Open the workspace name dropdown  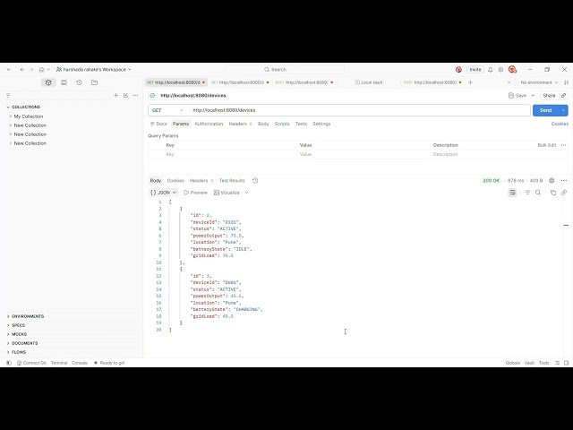coord(93,70)
